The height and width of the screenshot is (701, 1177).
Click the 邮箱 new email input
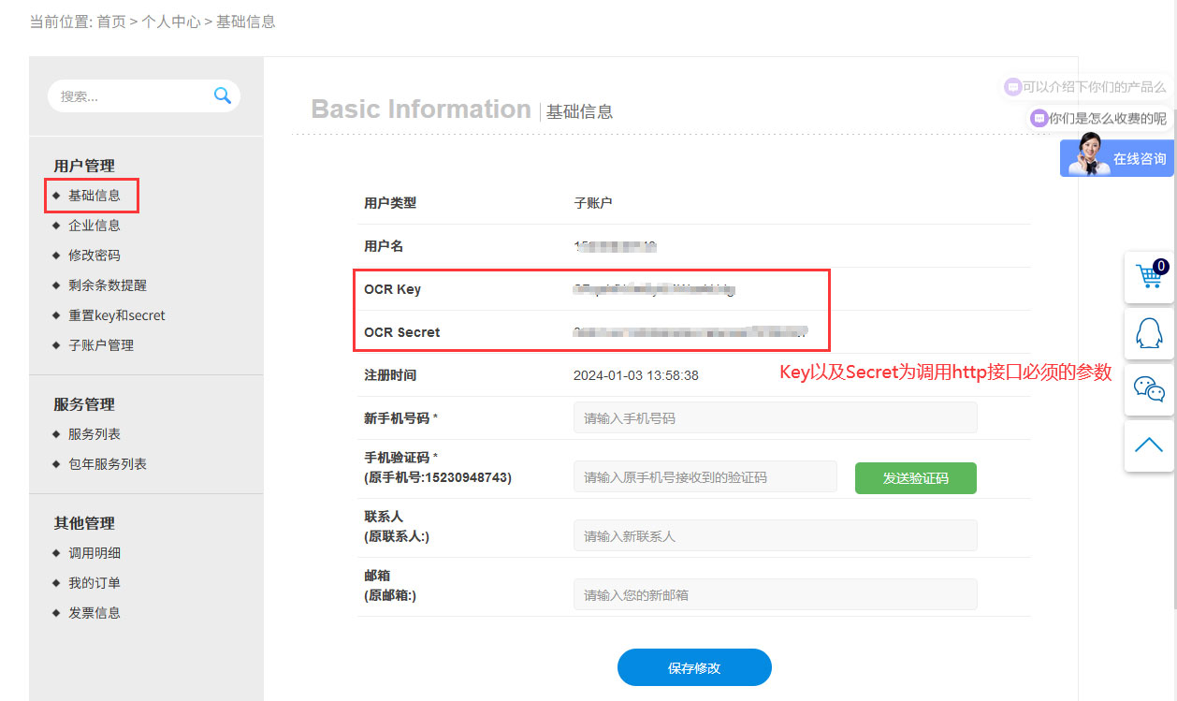click(775, 595)
